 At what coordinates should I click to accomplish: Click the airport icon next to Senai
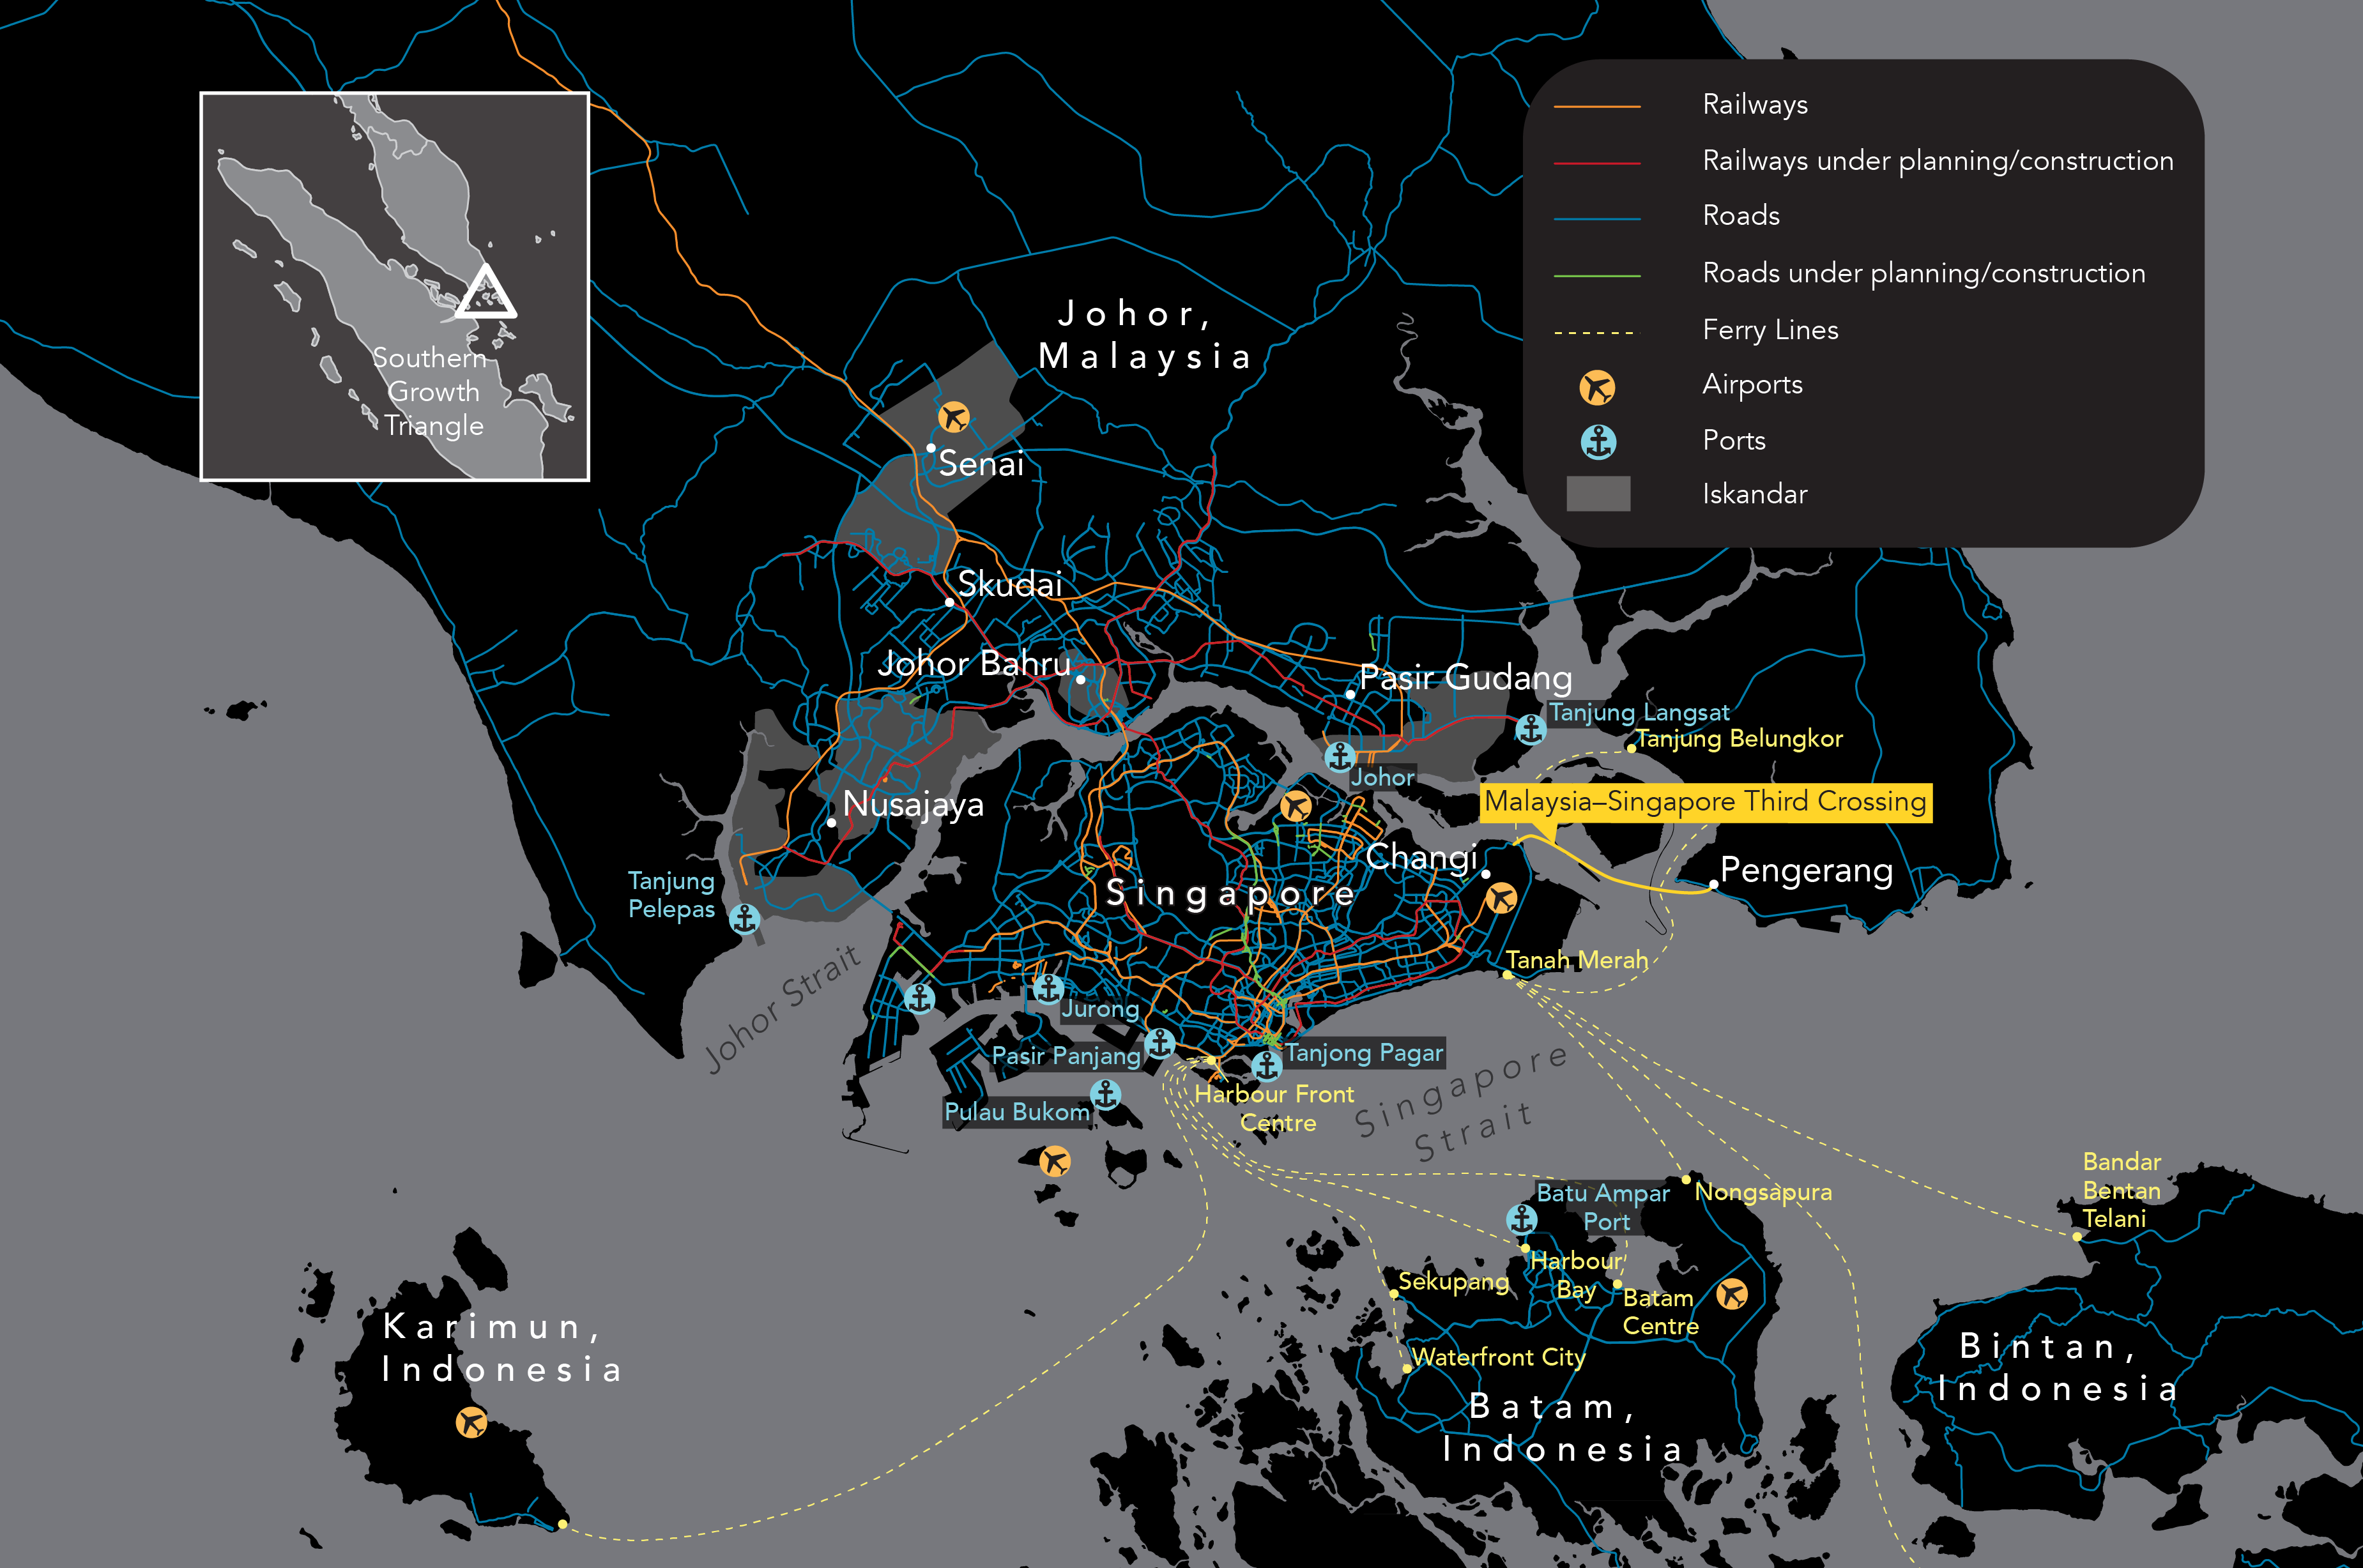[954, 416]
